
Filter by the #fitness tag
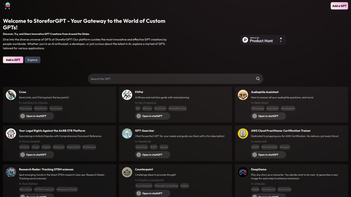point(147,108)
